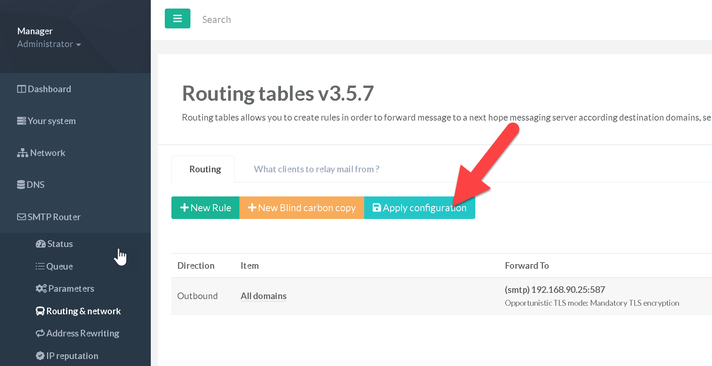Open What clients to relay mail from tab
Viewport: 712px width, 366px height.
point(316,169)
